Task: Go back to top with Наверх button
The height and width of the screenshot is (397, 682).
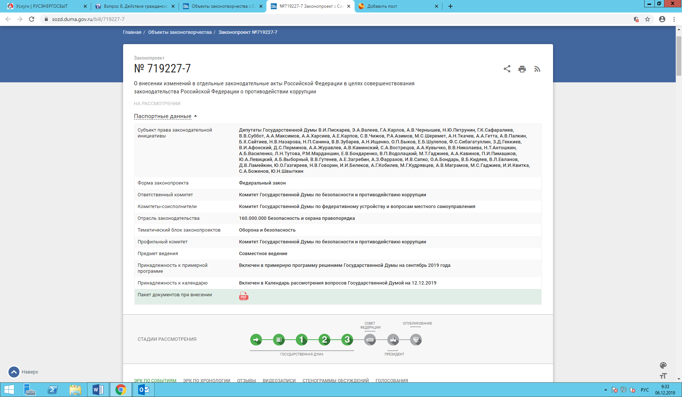Action: [23, 372]
